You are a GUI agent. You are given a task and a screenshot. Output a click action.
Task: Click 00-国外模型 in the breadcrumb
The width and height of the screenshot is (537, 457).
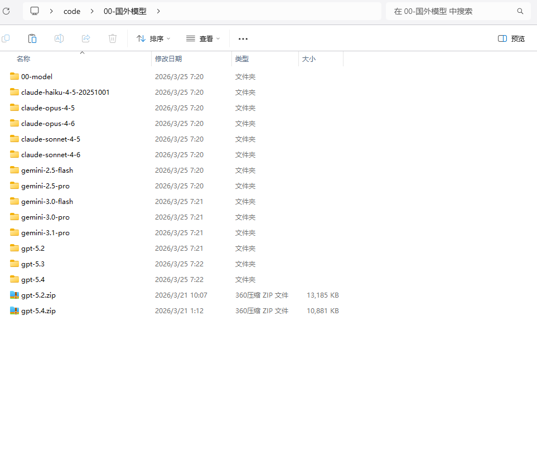(x=125, y=11)
